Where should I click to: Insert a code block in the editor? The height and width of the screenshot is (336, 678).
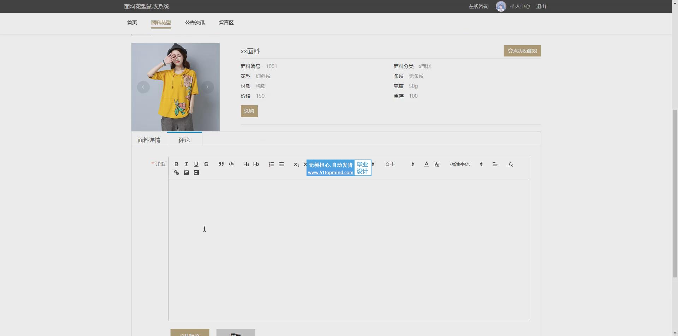(x=231, y=164)
